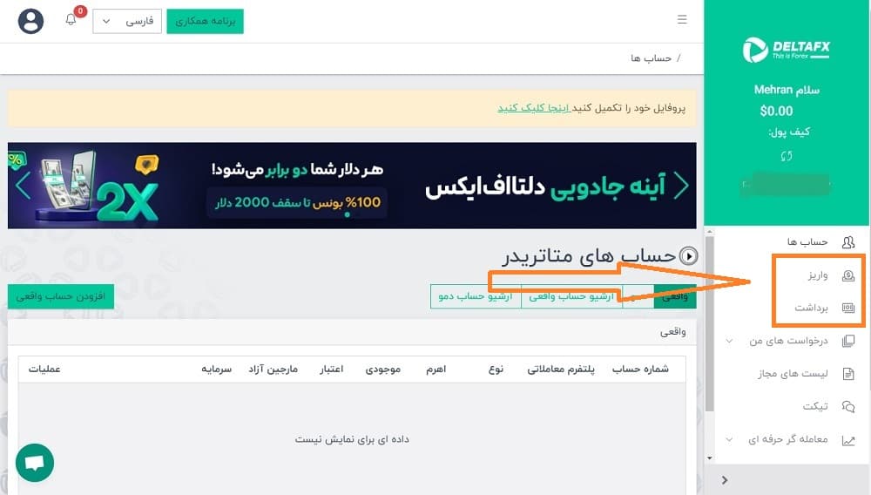The height and width of the screenshot is (495, 871).
Task: Refresh the wallet balance icon
Action: click(786, 156)
